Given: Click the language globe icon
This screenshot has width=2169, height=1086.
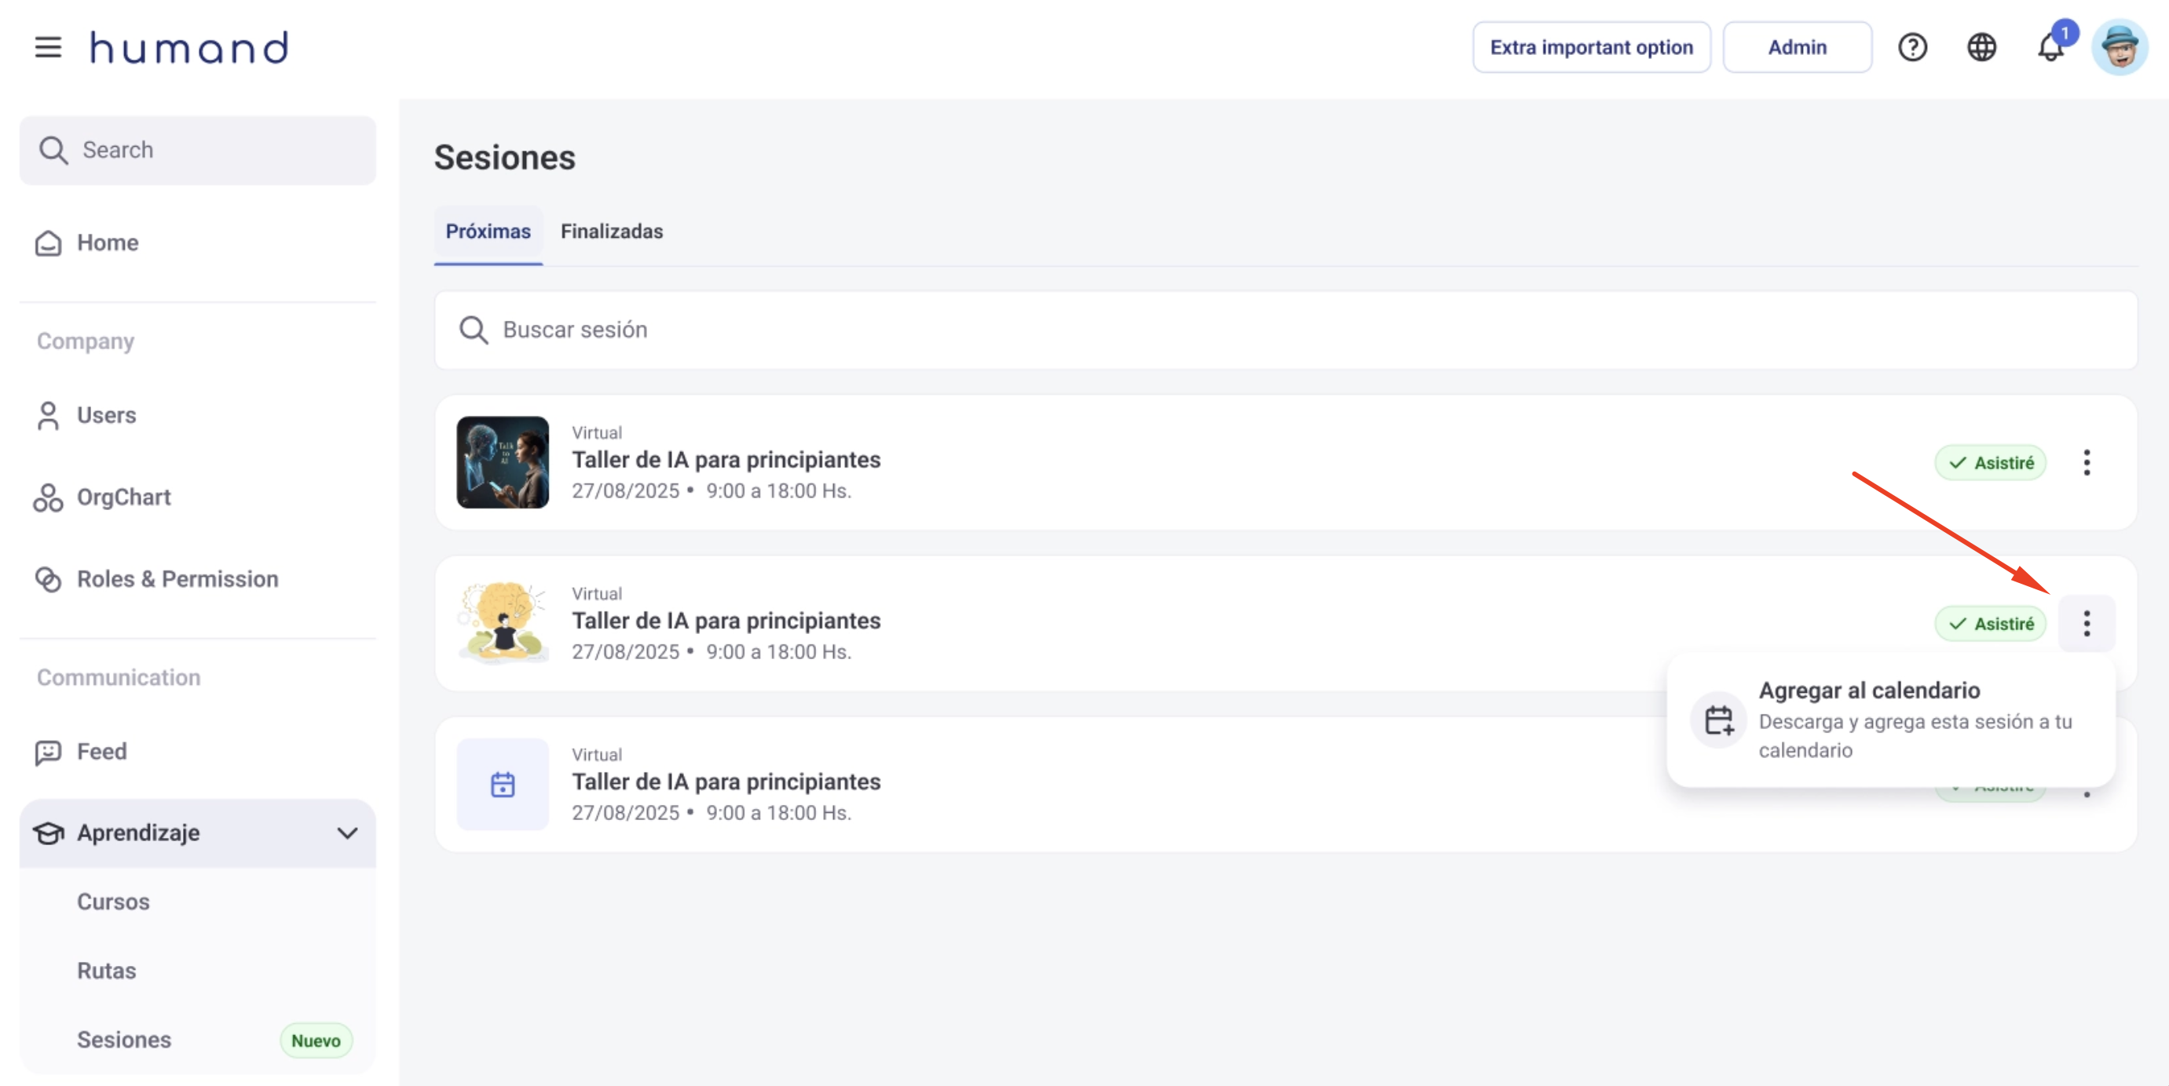Looking at the screenshot, I should click(x=1982, y=47).
